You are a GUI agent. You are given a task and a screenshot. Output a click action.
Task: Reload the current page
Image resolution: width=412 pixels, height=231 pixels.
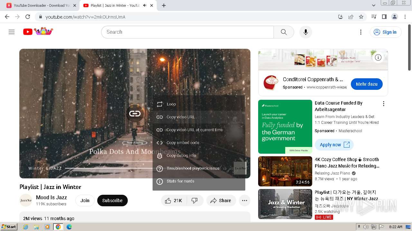[28, 17]
